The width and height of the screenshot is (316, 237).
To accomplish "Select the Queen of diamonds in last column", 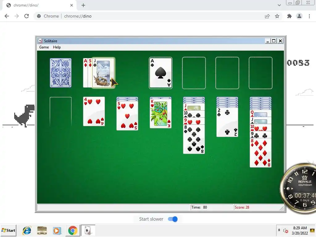I will pyautogui.click(x=260, y=114).
